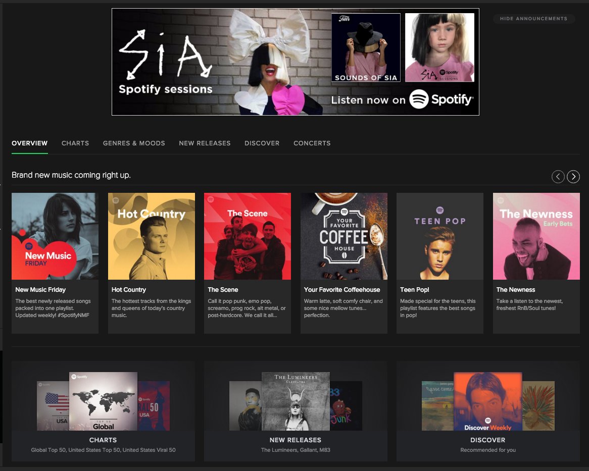Click Coffeehouse description 'Warm latte, soft comfy chair'
The height and width of the screenshot is (471, 589).
pos(343,308)
